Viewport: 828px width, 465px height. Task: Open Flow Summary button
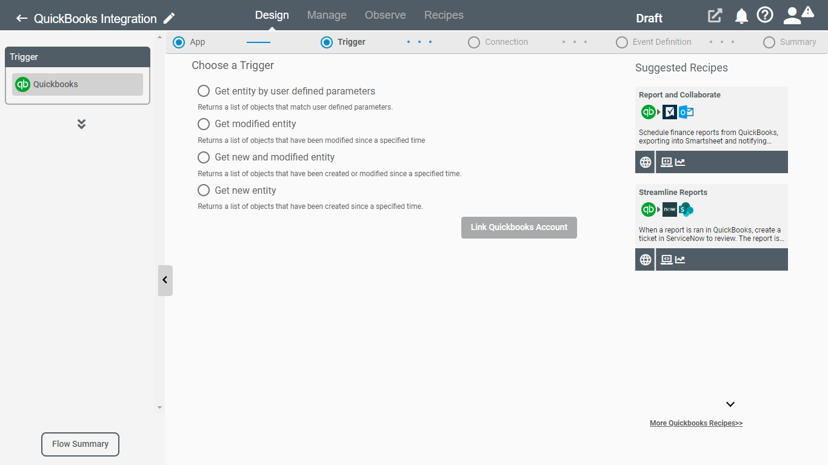coord(80,444)
